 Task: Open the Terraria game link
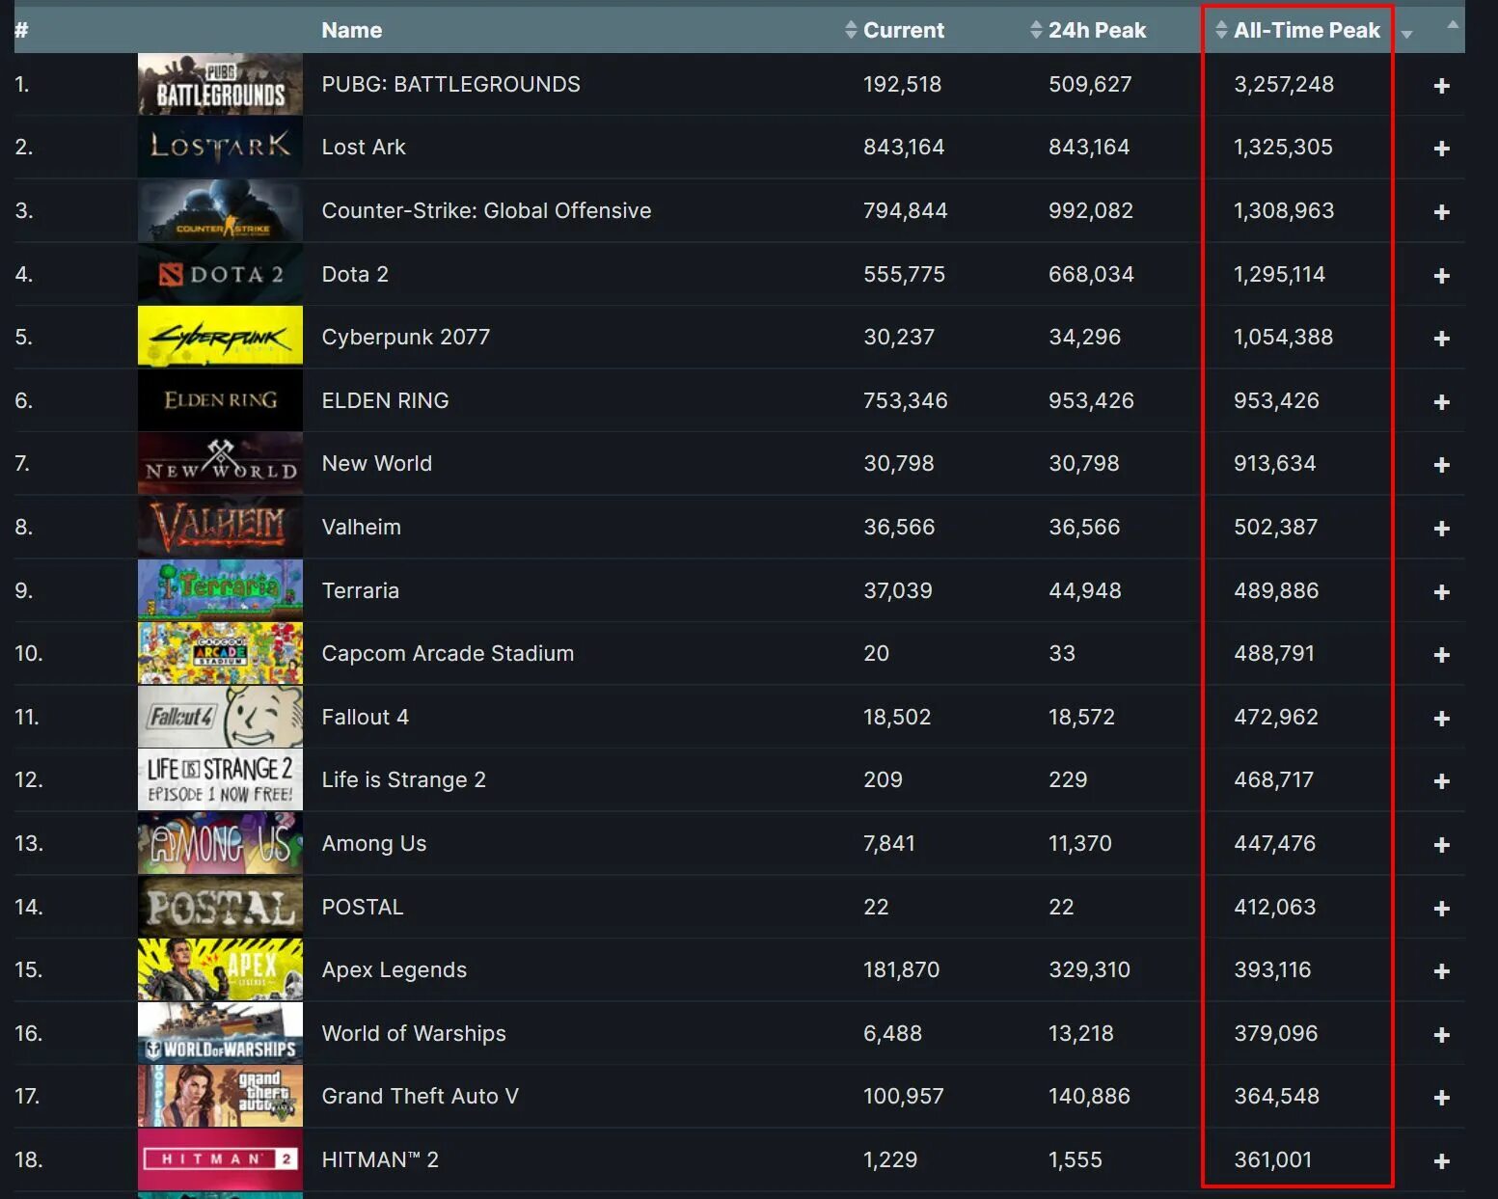click(x=360, y=590)
